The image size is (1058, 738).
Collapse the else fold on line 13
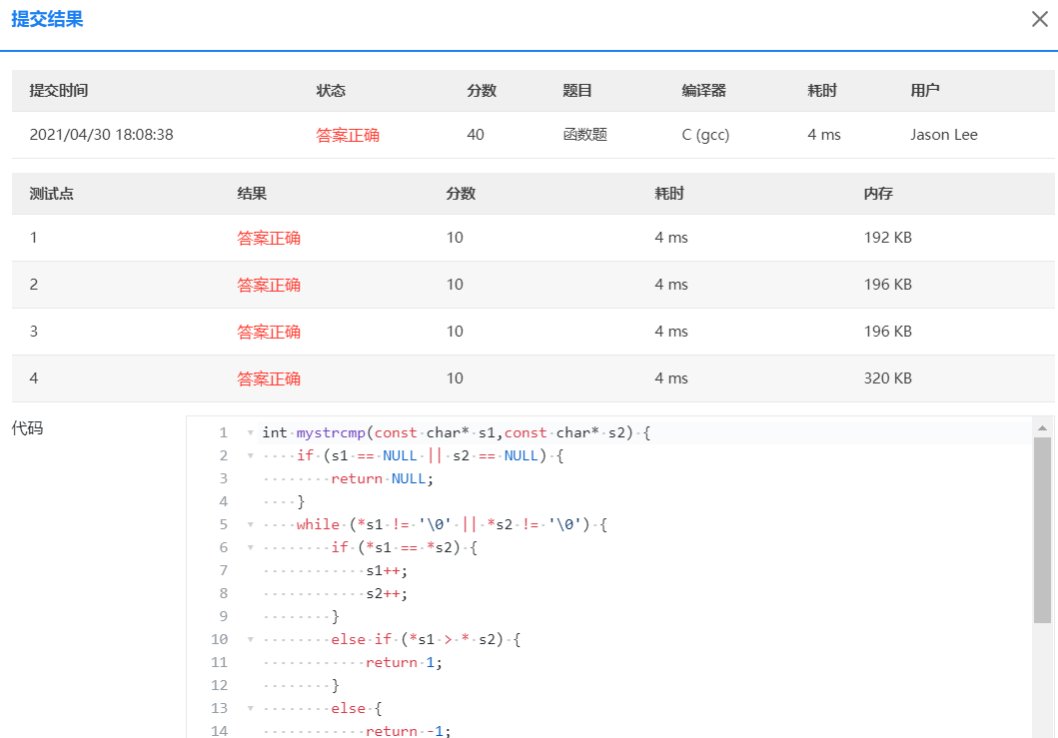click(x=251, y=708)
